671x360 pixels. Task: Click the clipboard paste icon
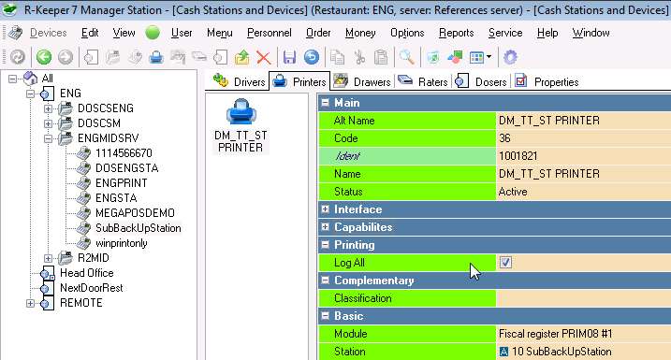pyautogui.click(x=381, y=57)
